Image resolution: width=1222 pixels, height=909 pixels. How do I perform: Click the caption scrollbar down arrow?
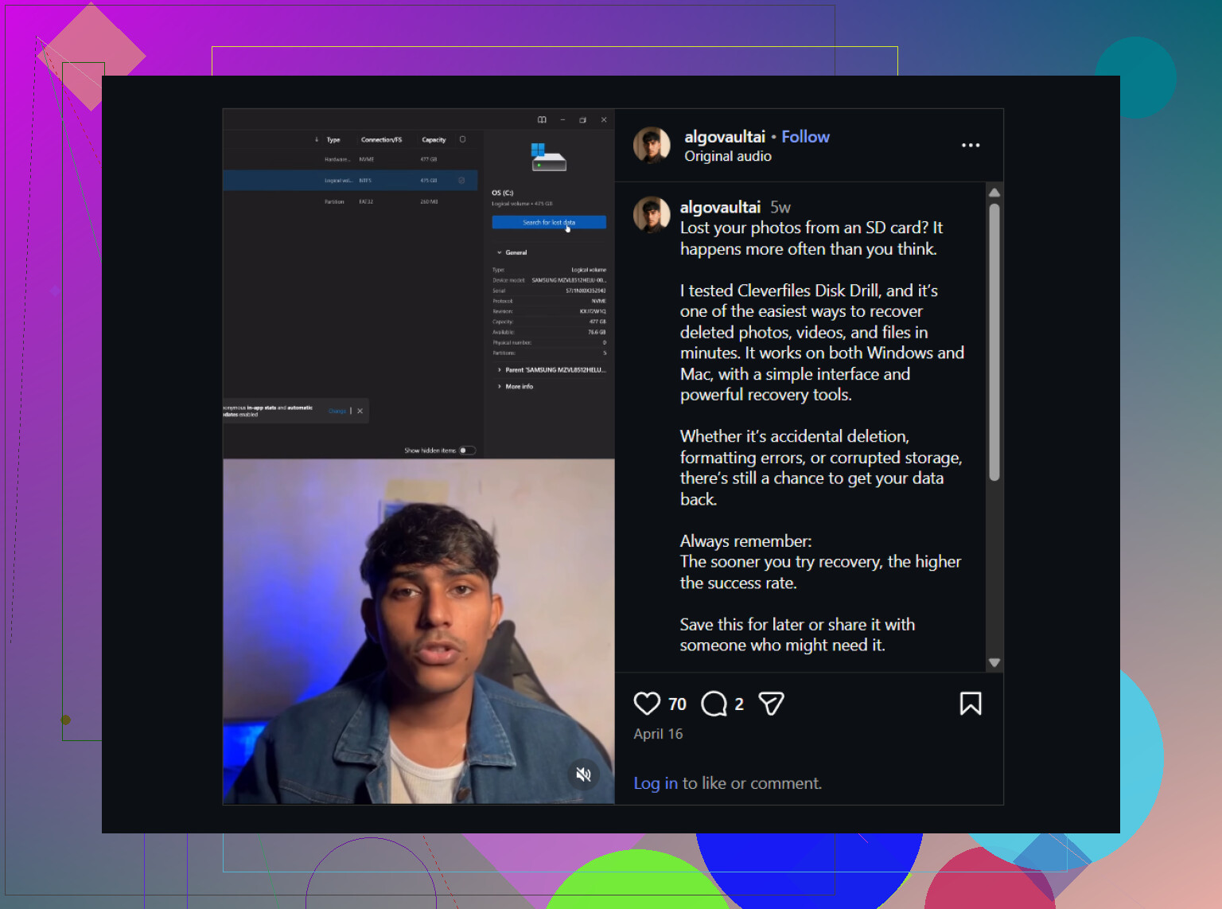(994, 662)
